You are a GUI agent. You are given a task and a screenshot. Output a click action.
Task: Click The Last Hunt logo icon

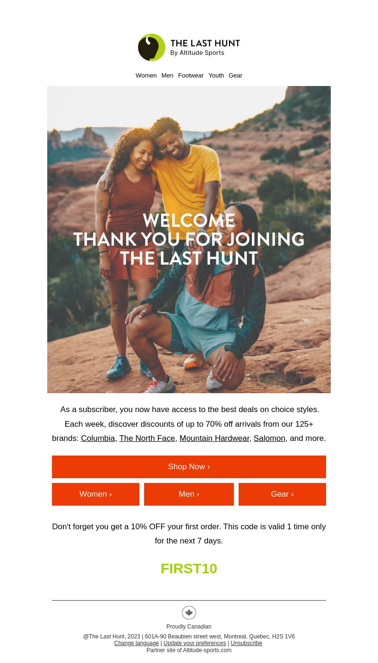coord(152,47)
